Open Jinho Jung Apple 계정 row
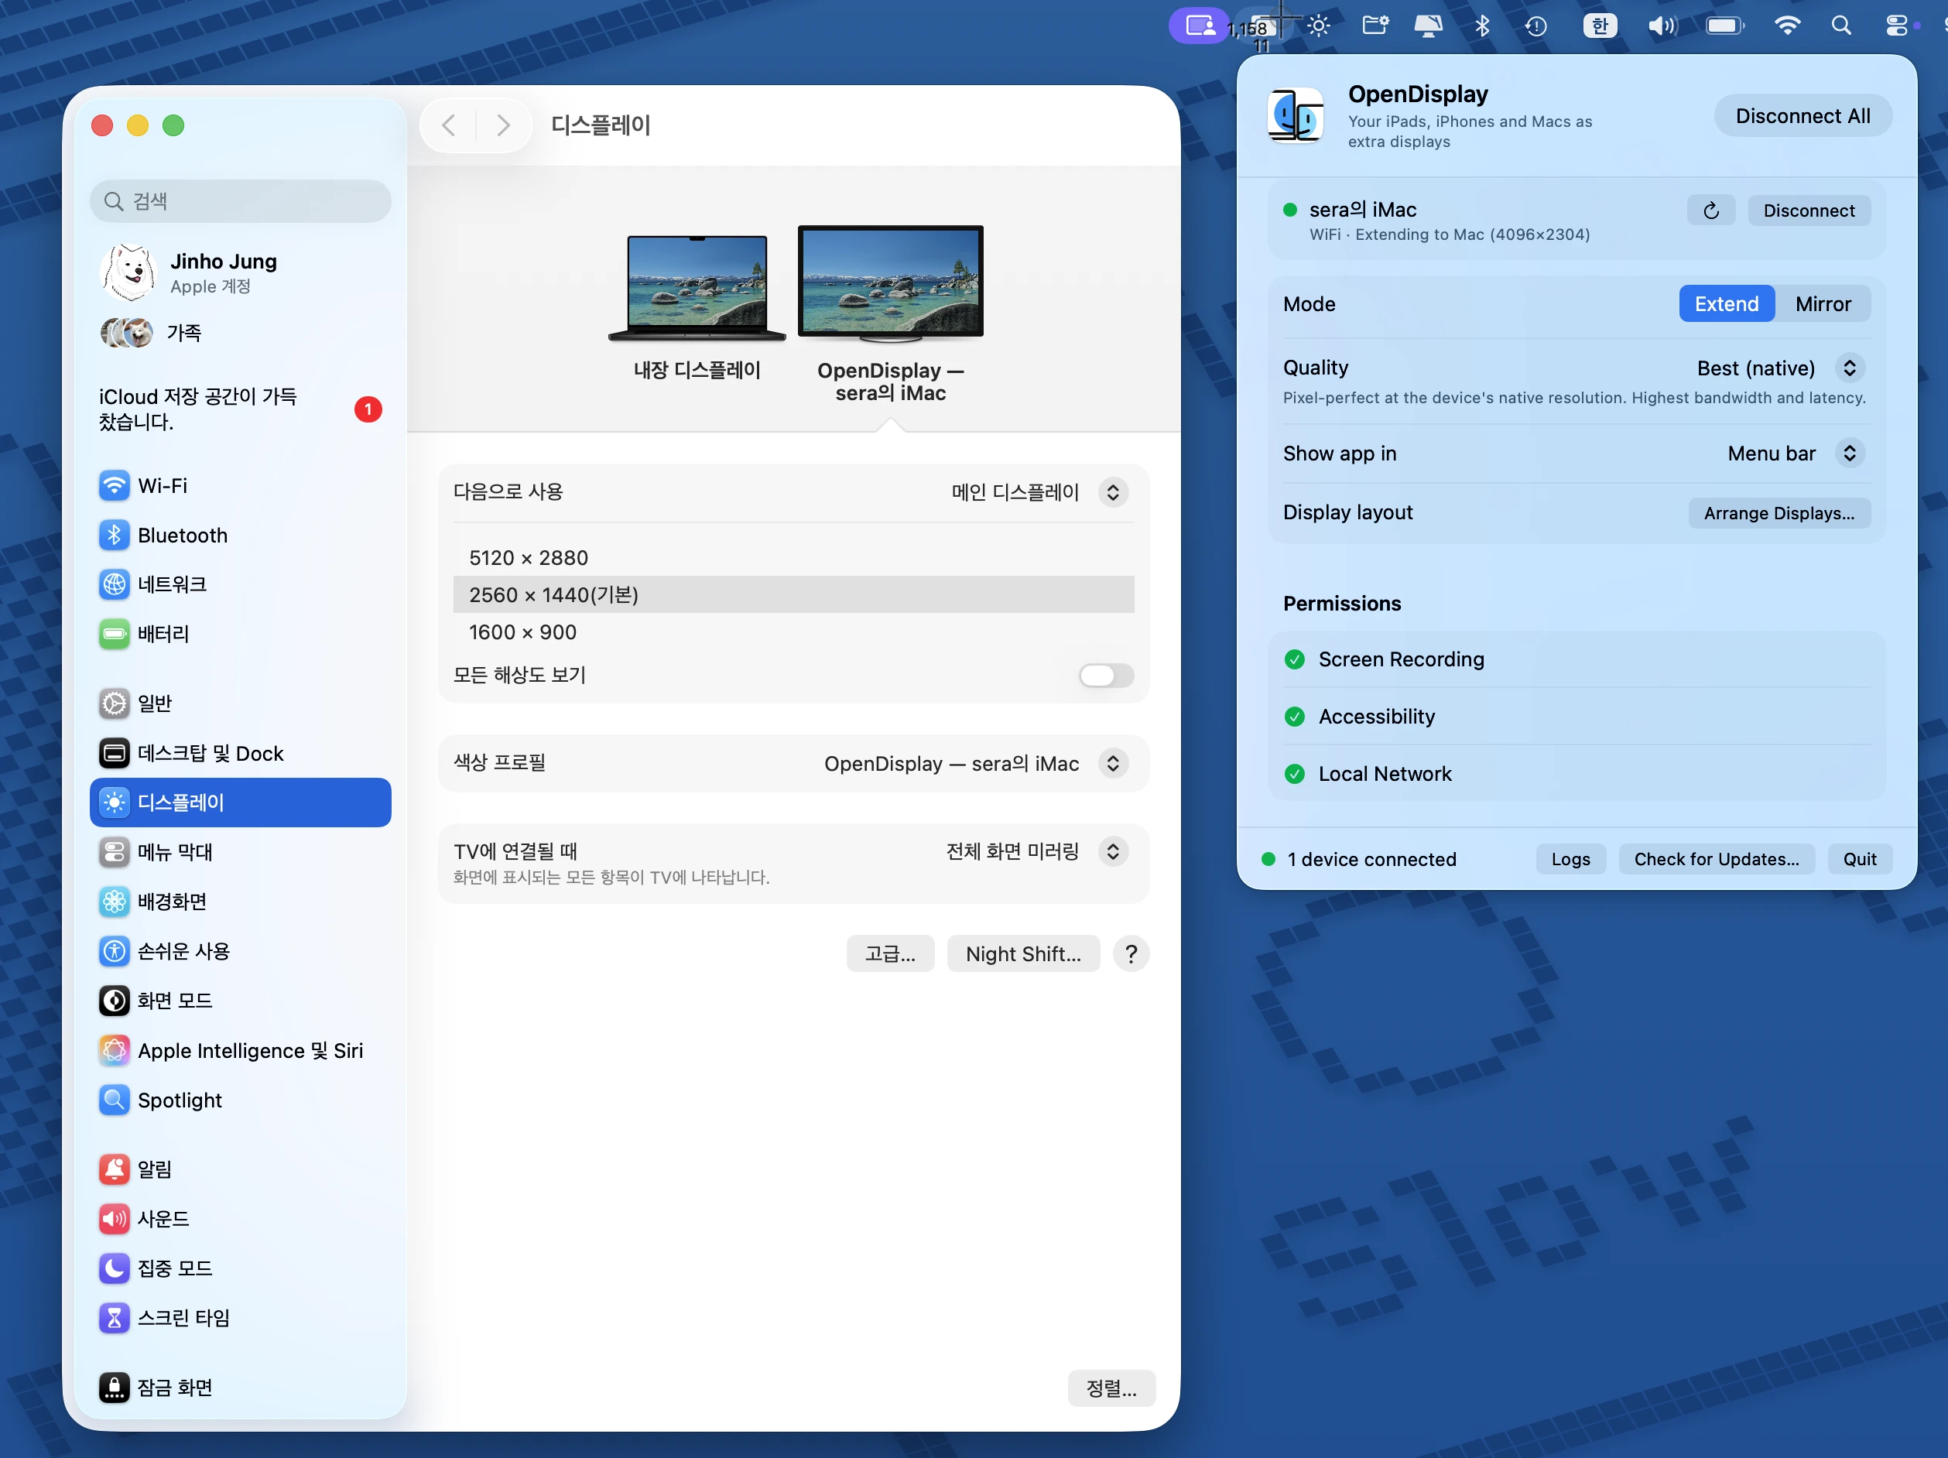 pos(240,273)
